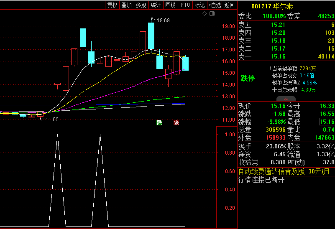
Task: Click the green 跌 marker under candles
Action: tap(159, 122)
